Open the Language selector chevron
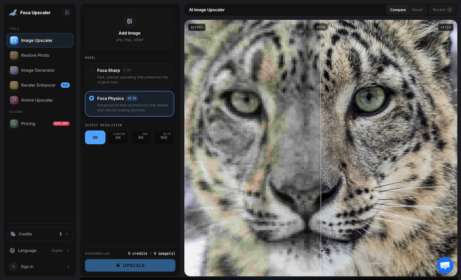The width and height of the screenshot is (461, 280). (68, 250)
